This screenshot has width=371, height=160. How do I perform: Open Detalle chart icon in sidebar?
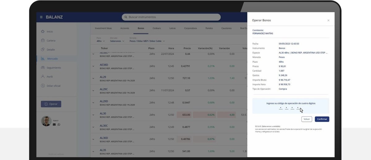(43, 50)
